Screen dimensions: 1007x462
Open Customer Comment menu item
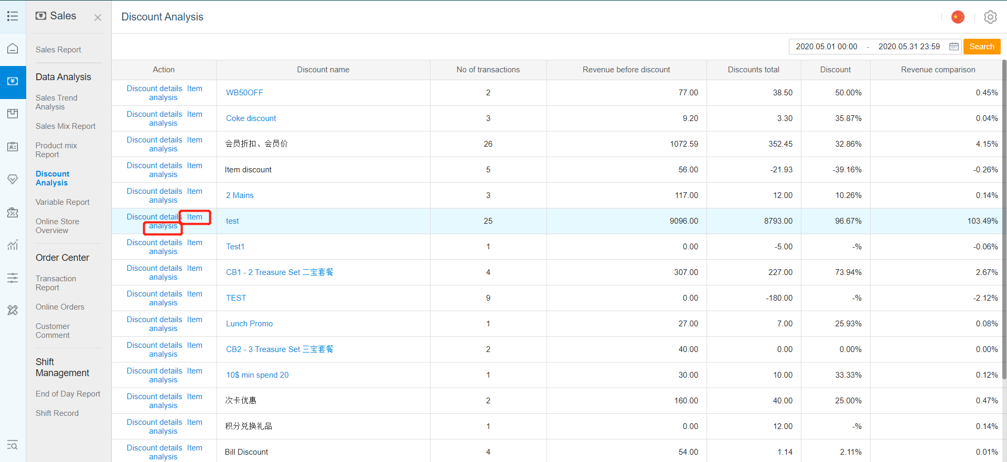click(52, 331)
